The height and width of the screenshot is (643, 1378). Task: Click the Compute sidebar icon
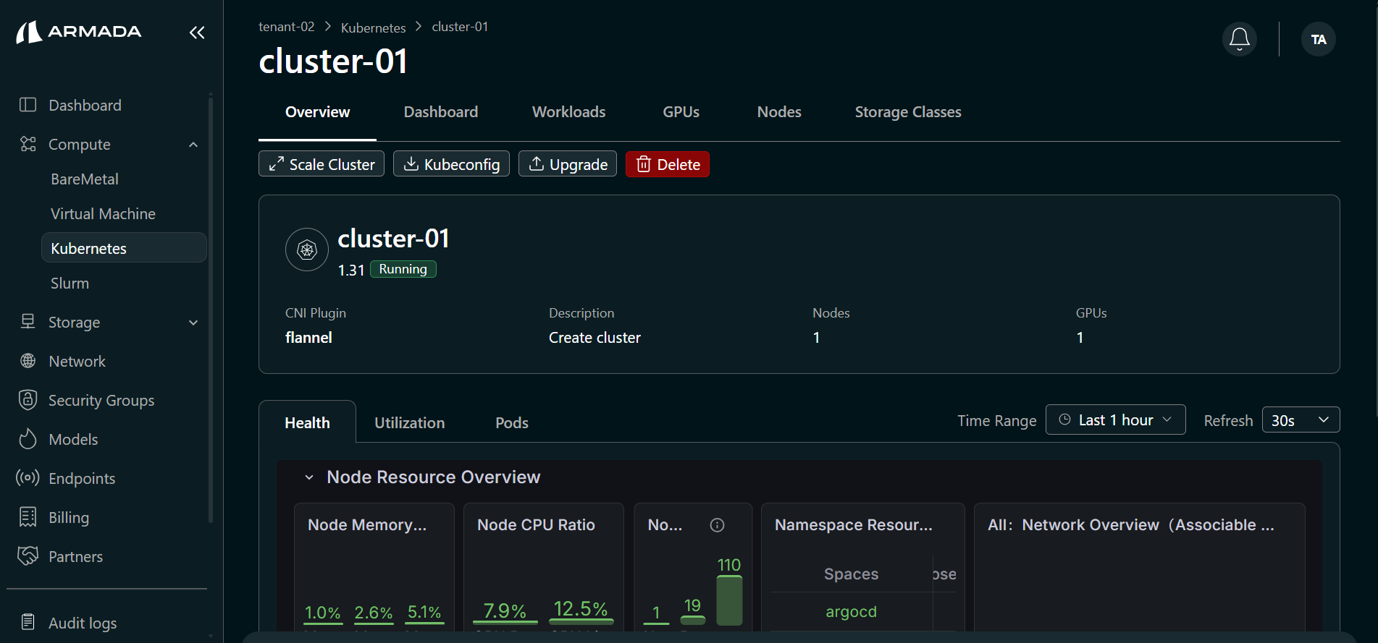(28, 144)
